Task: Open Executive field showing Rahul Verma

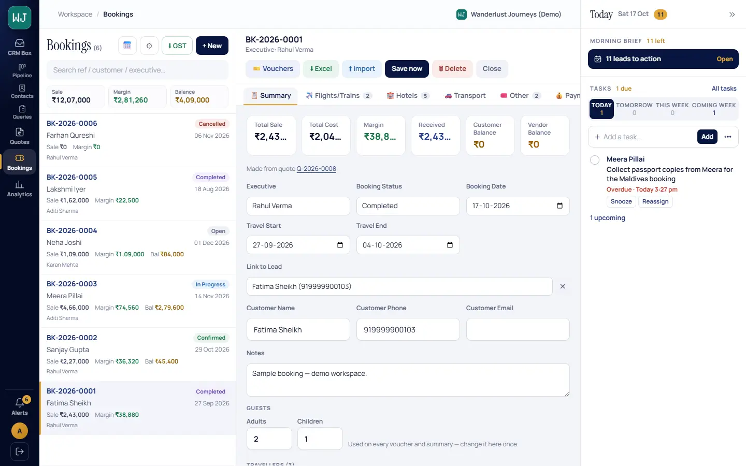Action: click(x=298, y=206)
